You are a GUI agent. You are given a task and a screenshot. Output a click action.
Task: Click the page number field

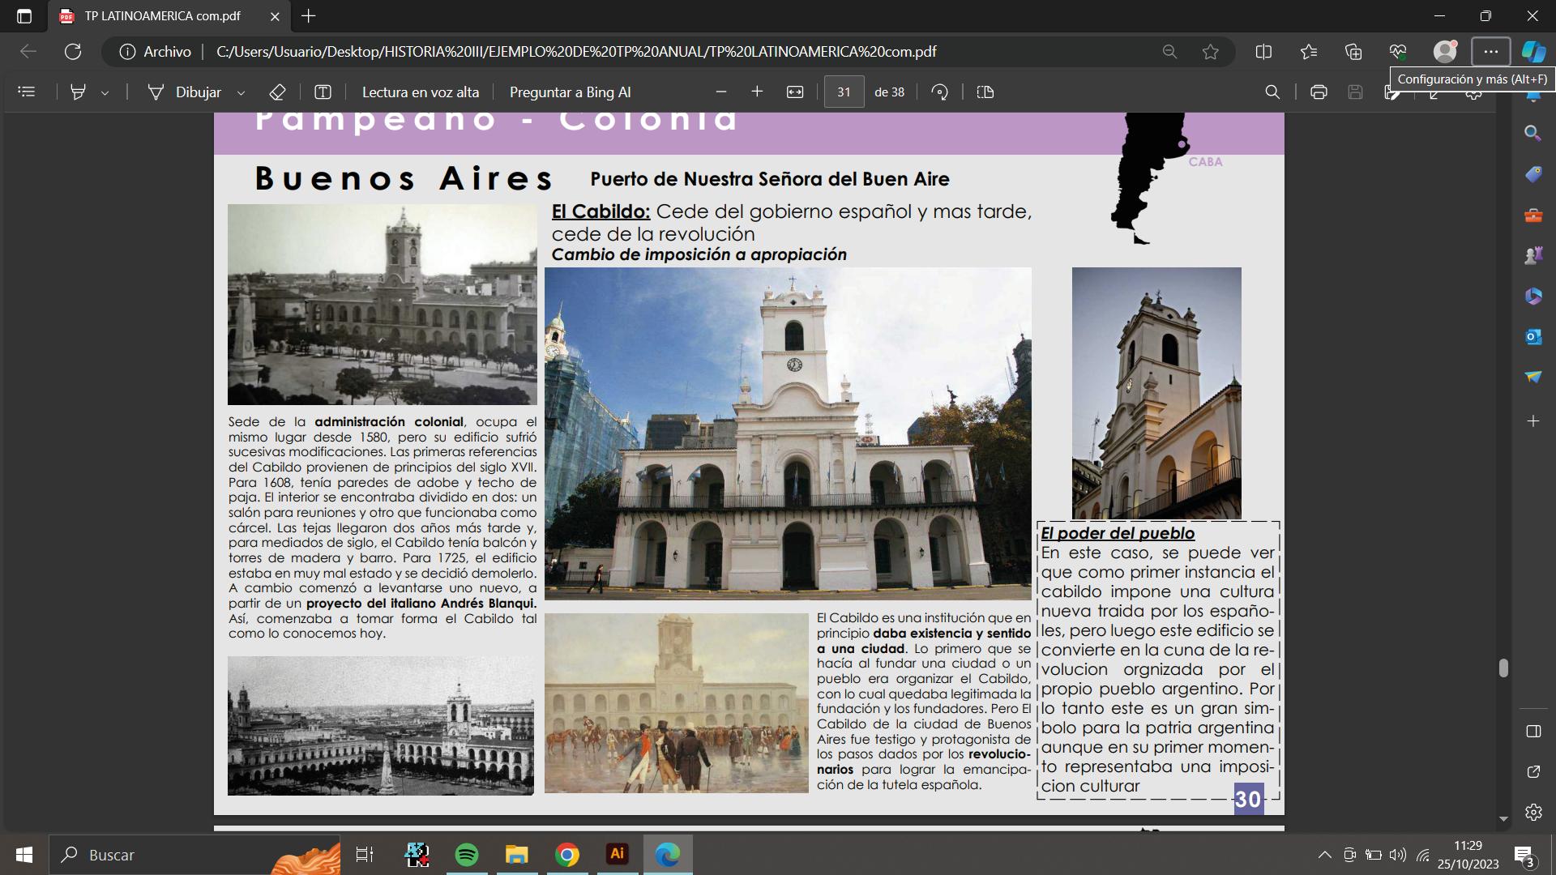pyautogui.click(x=844, y=92)
